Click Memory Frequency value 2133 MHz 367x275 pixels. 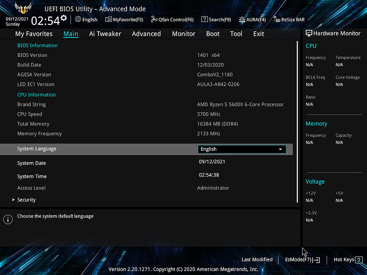coord(209,134)
